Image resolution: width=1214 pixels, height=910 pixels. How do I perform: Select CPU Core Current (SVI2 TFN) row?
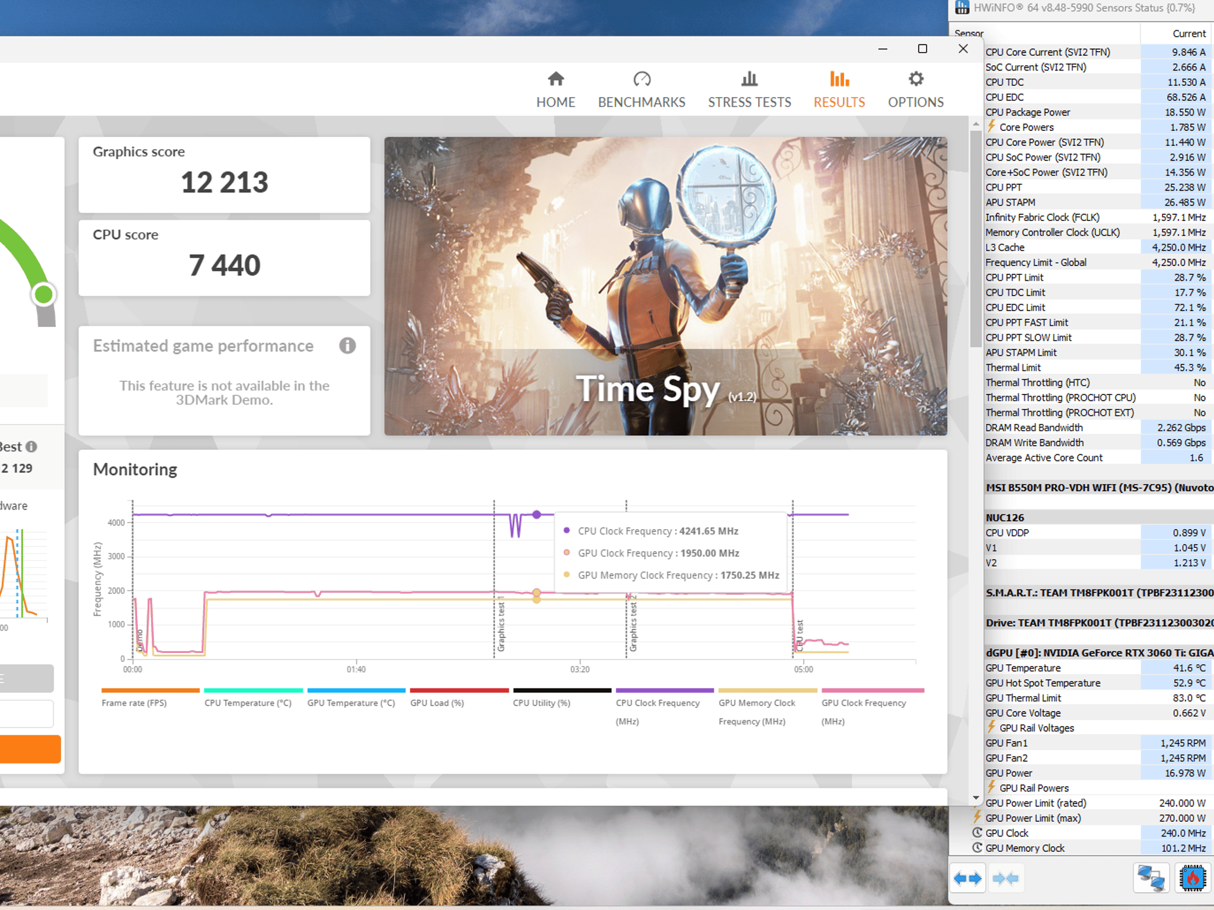pyautogui.click(x=1098, y=52)
